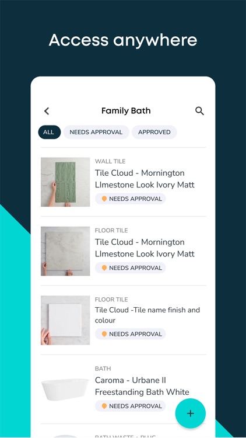Open the white square tile thumbnail

[65, 320]
